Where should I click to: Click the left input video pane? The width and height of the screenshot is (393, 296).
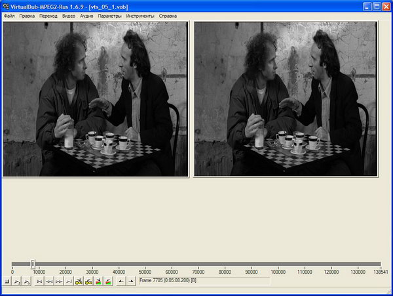tap(96, 99)
